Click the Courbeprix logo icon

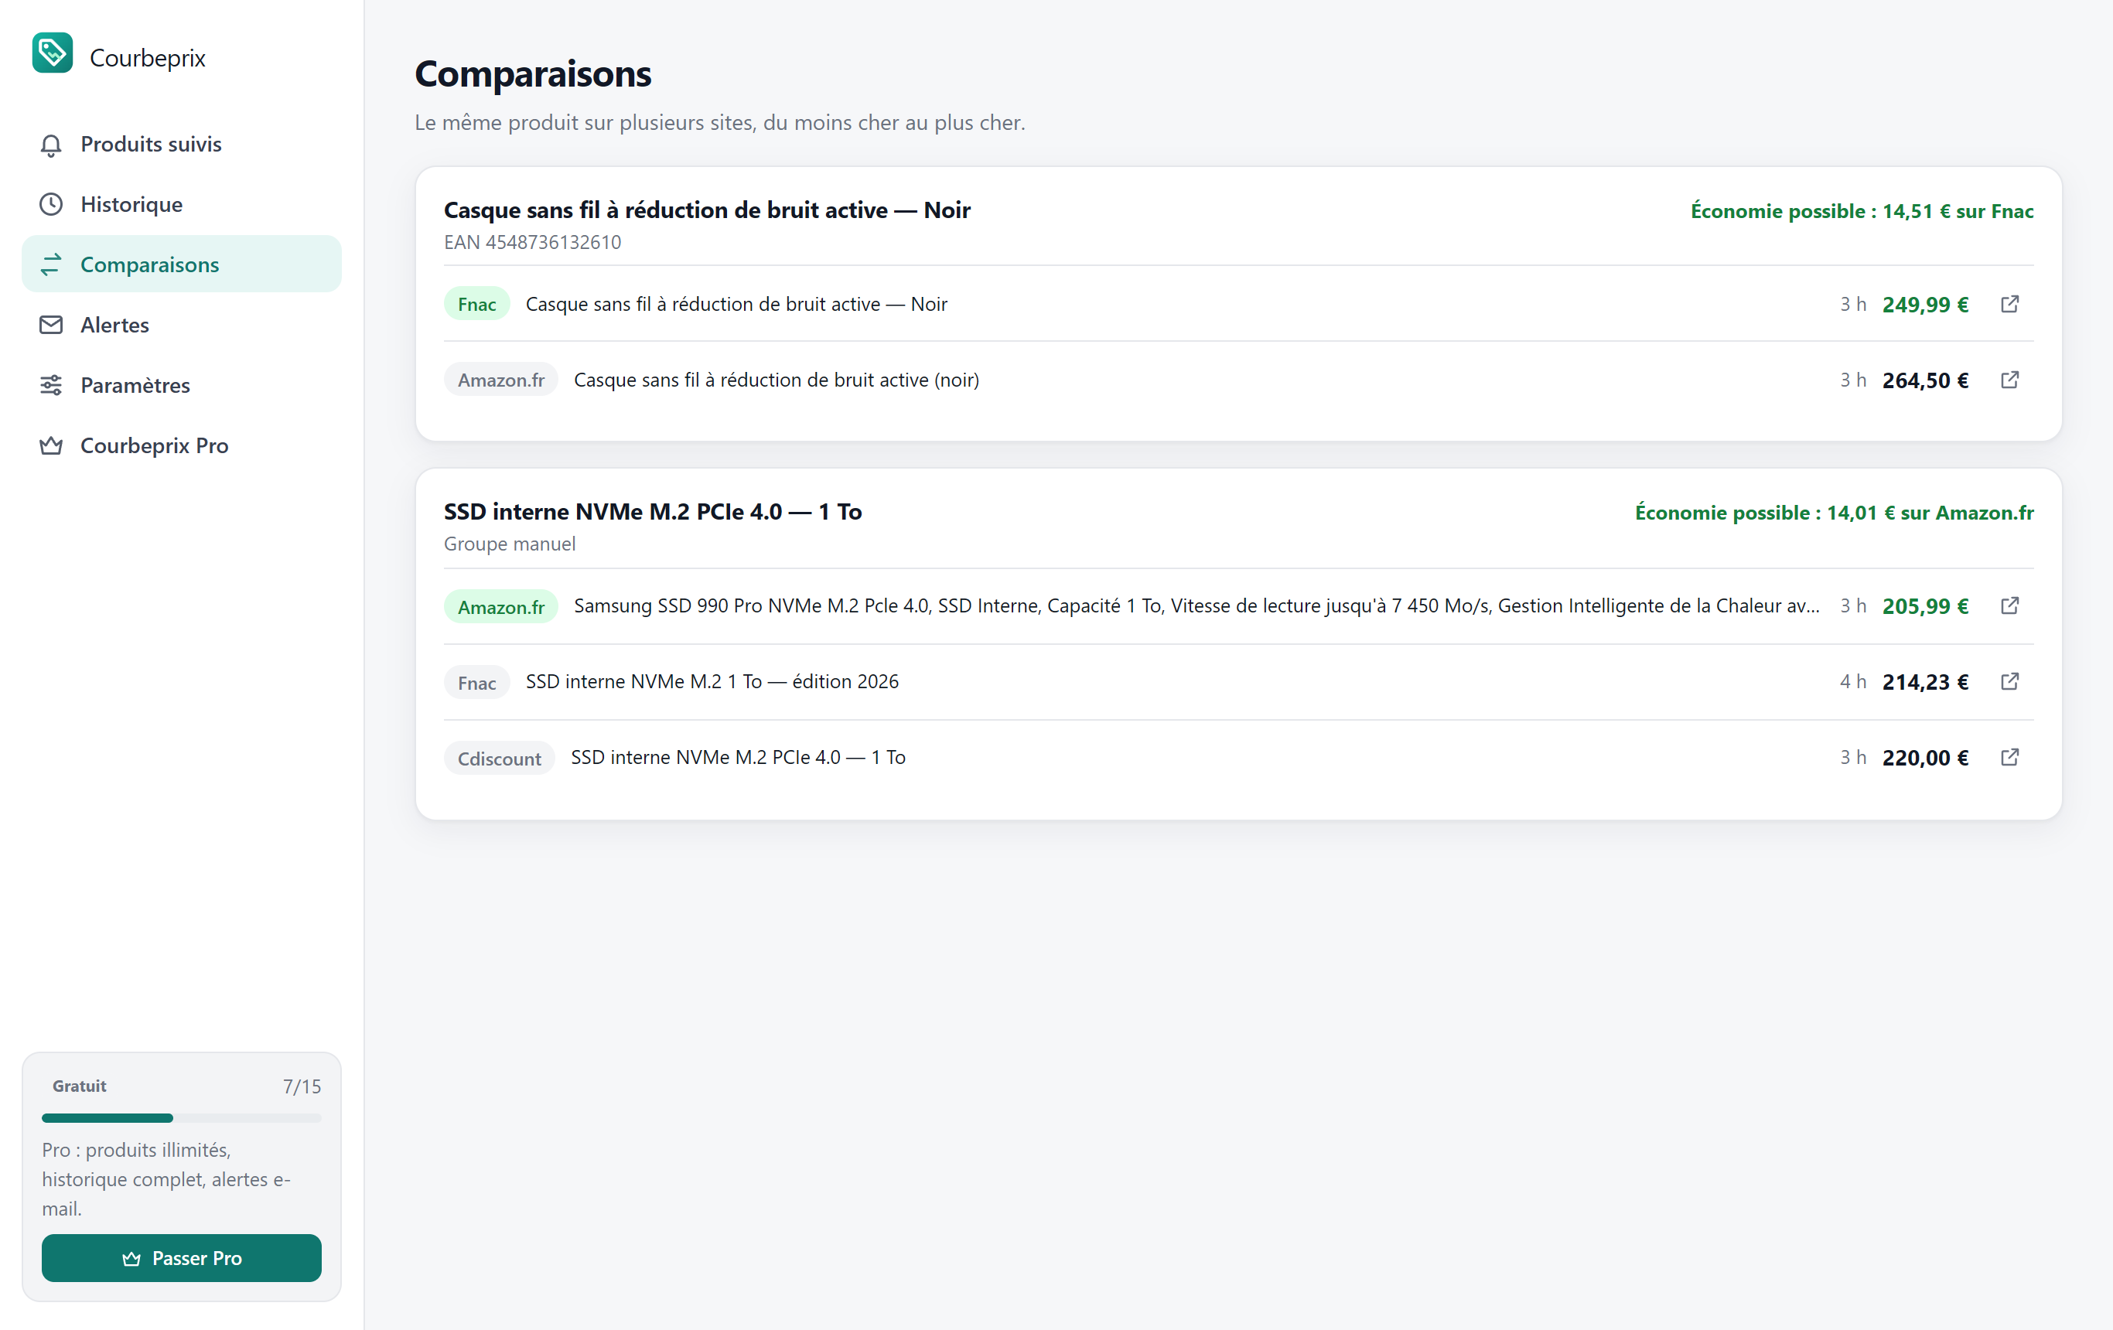(x=53, y=53)
